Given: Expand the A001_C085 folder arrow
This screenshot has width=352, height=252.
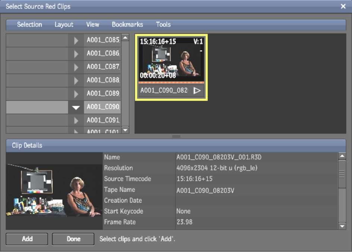Looking at the screenshot, I should coord(76,41).
